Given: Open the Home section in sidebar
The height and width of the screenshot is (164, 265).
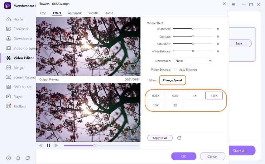Looking at the screenshot, I should click(x=15, y=19).
